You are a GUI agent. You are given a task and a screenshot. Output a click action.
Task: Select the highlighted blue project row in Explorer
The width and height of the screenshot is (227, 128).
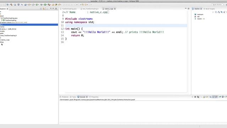(x=29, y=25)
